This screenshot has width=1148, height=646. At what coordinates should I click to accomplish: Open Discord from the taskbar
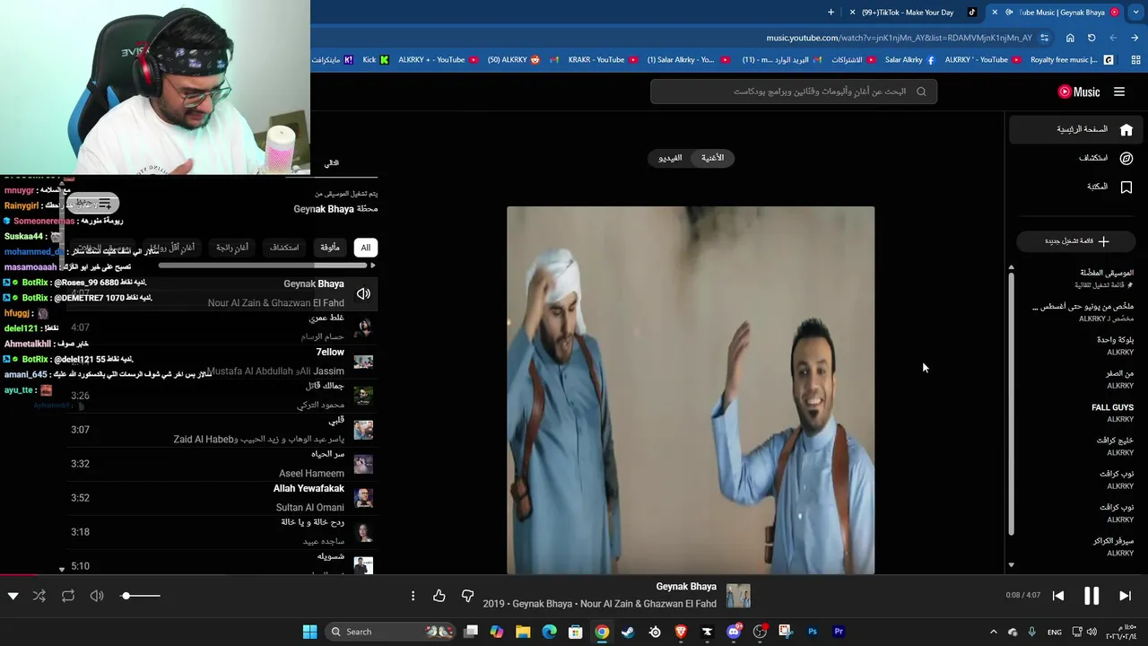pyautogui.click(x=734, y=632)
